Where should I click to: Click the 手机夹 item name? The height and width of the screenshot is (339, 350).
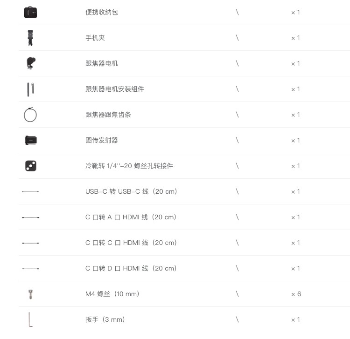[95, 38]
